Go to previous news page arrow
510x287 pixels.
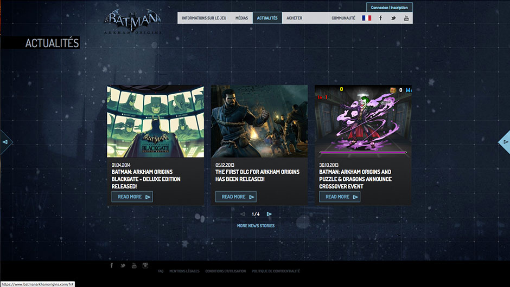pos(243,214)
